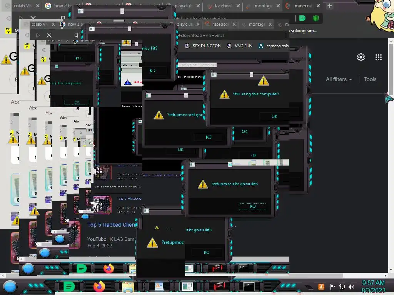Open the captcha solv bookmark

click(274, 46)
